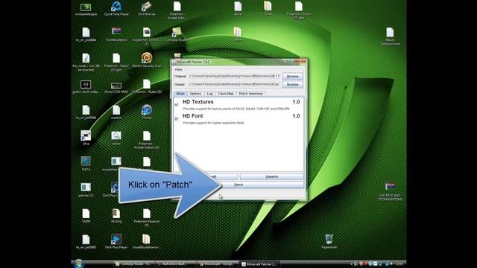The height and width of the screenshot is (268, 477).
Task: Browse for the Original jar file
Action: pyautogui.click(x=292, y=76)
